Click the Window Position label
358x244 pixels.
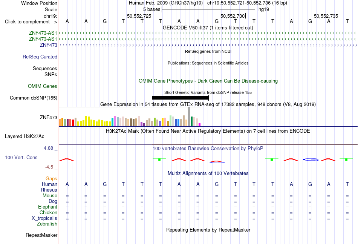tap(39, 3)
